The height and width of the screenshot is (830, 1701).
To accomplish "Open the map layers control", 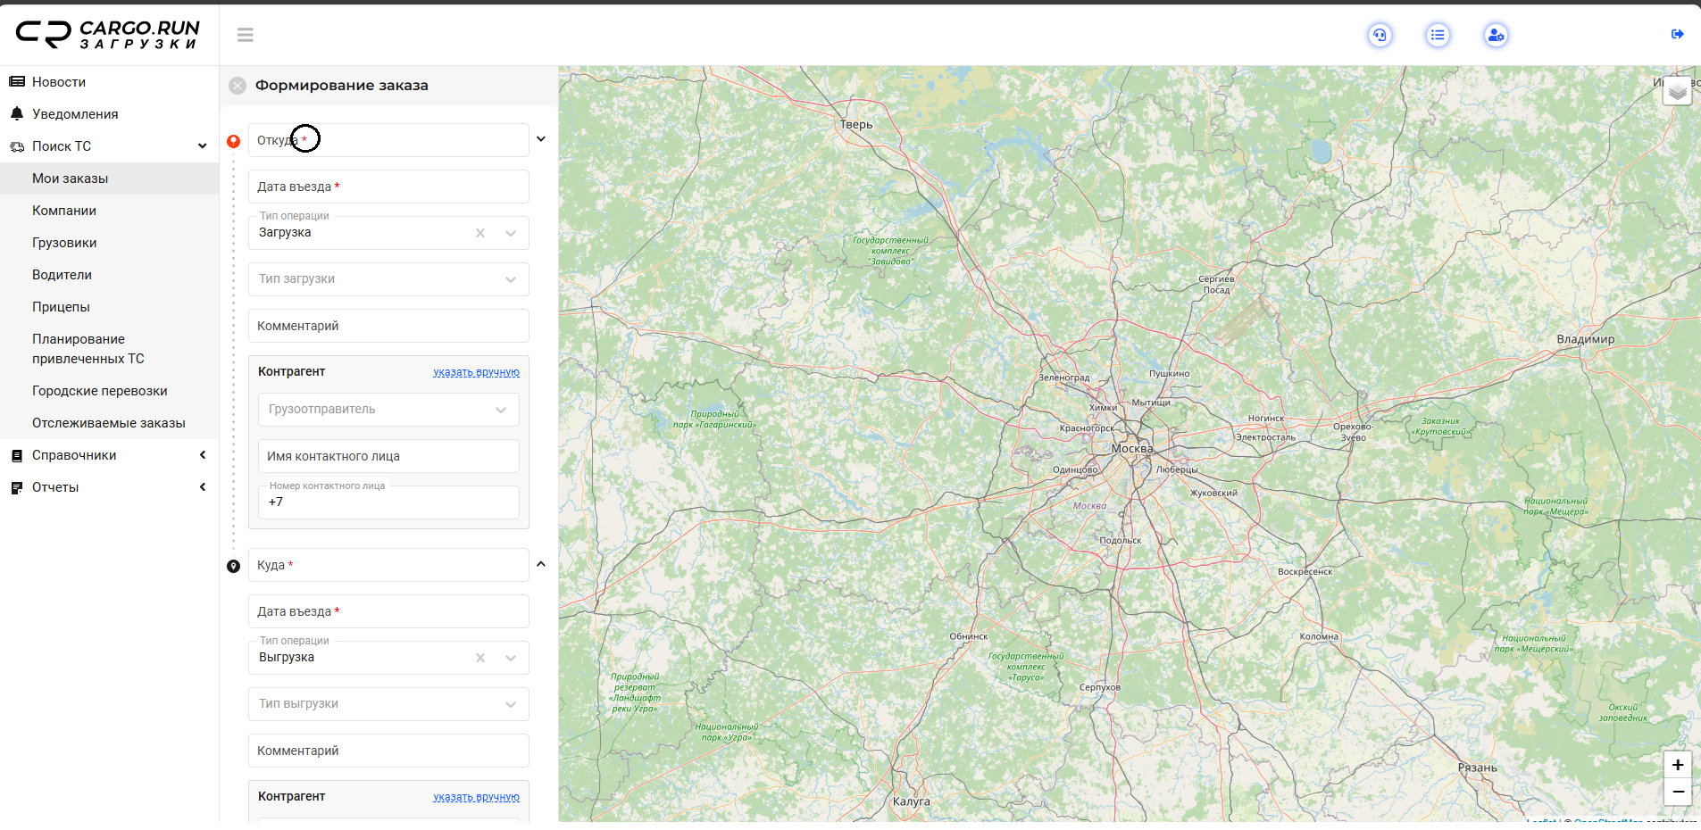I will [x=1677, y=91].
